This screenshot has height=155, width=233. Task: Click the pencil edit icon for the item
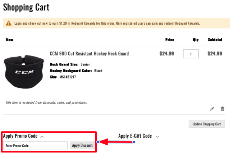212,109
